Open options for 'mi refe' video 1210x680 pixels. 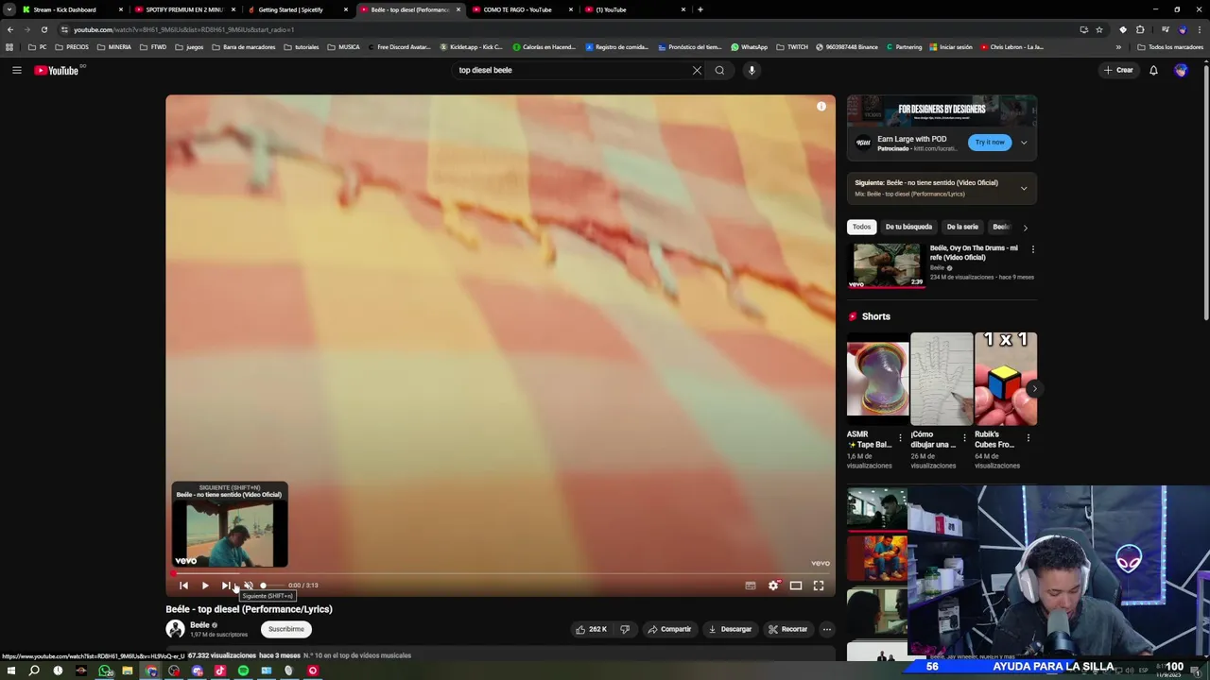click(1032, 250)
